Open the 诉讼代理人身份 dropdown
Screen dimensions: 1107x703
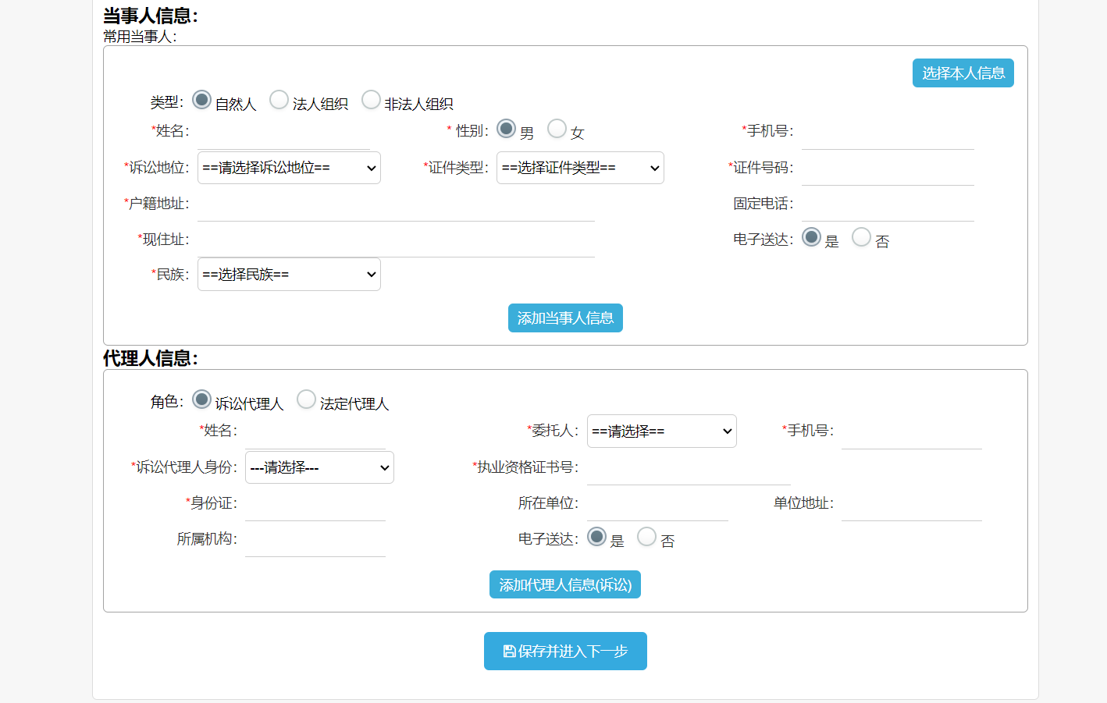tap(319, 467)
